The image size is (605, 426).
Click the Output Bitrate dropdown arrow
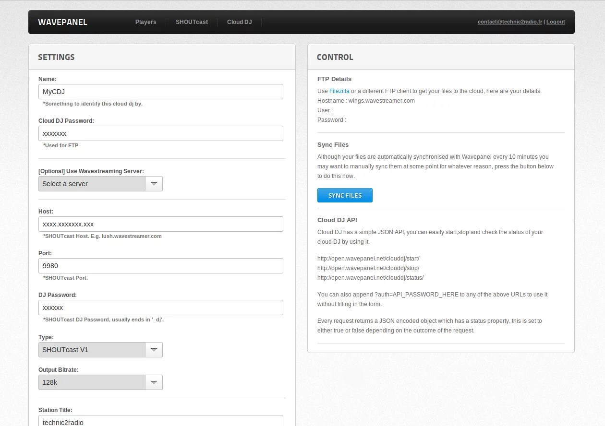click(154, 382)
